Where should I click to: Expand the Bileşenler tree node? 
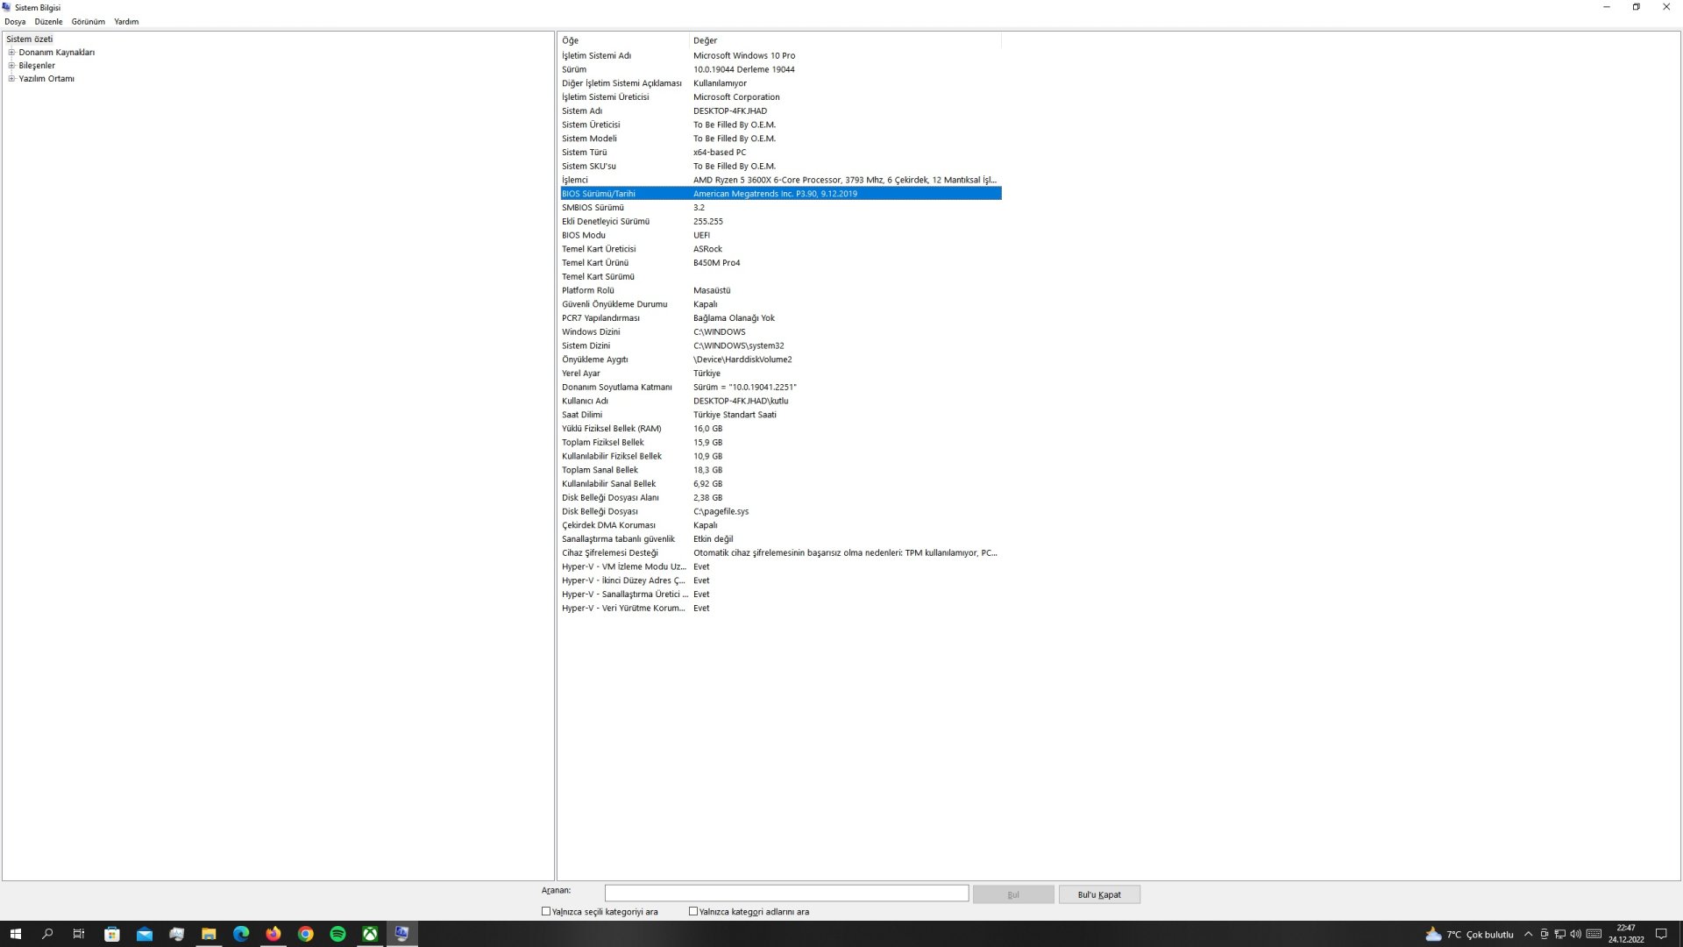click(x=11, y=66)
